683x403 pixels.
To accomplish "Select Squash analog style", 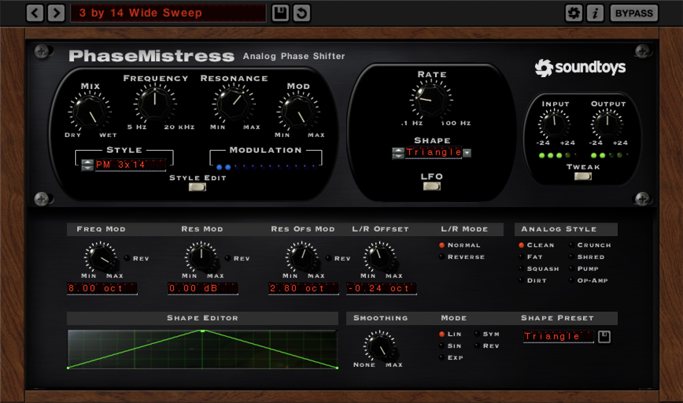I will pyautogui.click(x=521, y=269).
